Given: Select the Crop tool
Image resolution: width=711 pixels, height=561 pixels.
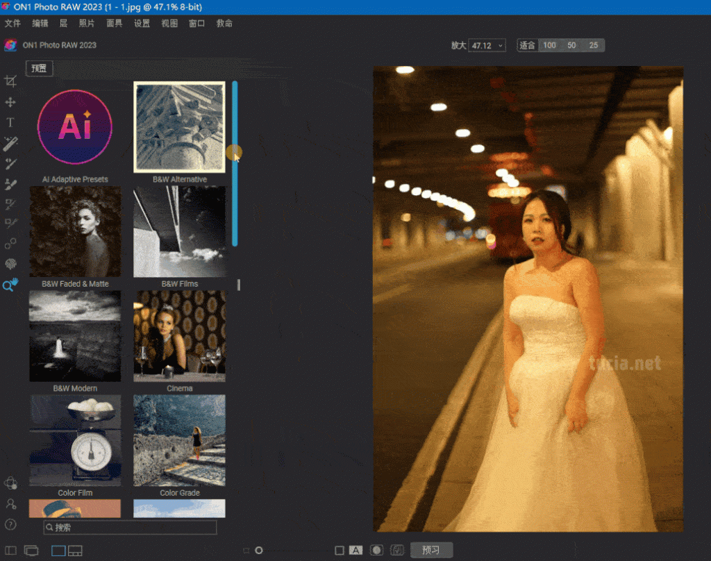Looking at the screenshot, I should tap(10, 82).
